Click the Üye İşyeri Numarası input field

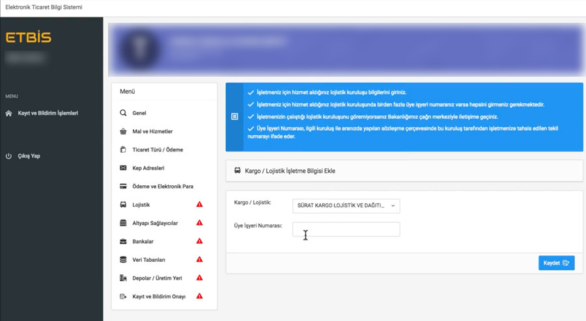[346, 229]
